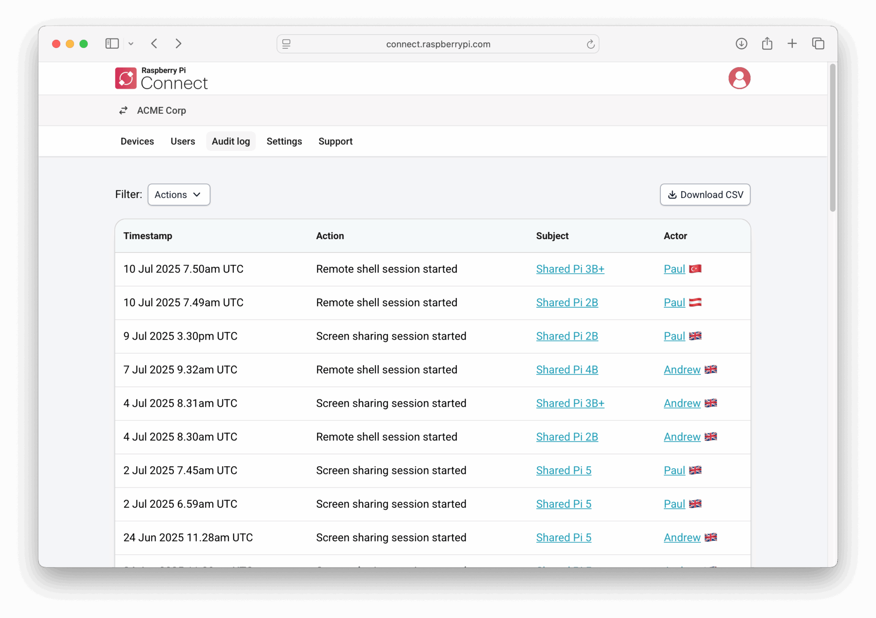Toggle the browser sidebar icon
This screenshot has width=876, height=618.
tap(111, 43)
